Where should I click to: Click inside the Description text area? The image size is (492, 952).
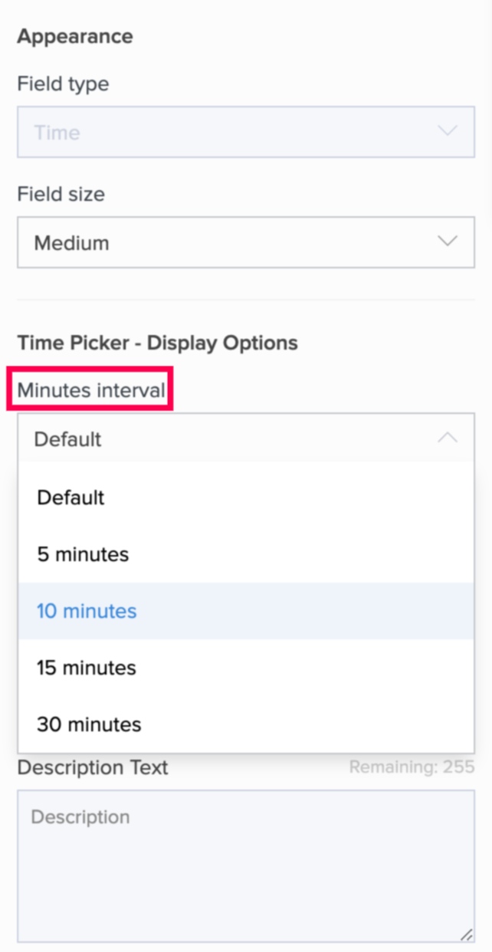click(245, 866)
